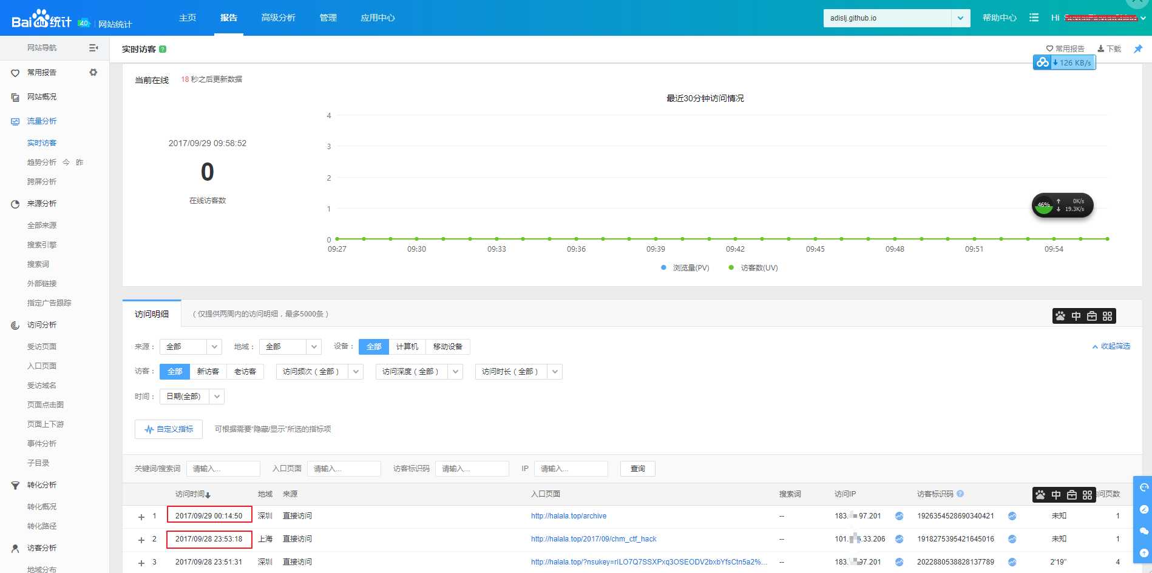Open the 访问深度 dropdown
1152x573 pixels.
[419, 371]
